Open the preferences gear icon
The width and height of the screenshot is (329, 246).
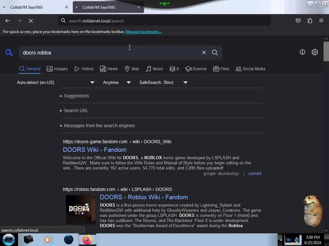pyautogui.click(x=315, y=52)
